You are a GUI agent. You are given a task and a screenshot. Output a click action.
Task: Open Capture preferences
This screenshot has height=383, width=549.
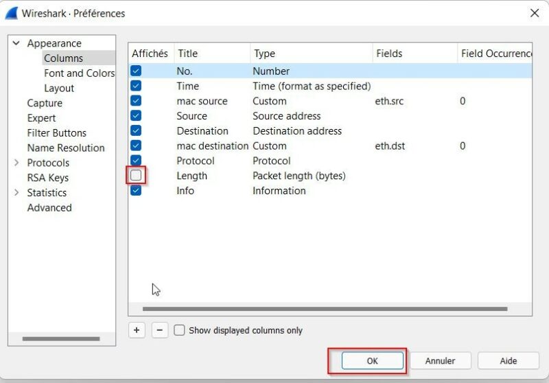click(x=45, y=103)
